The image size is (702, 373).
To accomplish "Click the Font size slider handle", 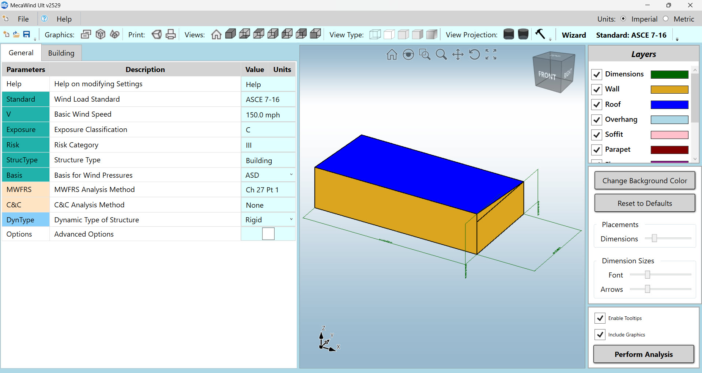I will (648, 275).
